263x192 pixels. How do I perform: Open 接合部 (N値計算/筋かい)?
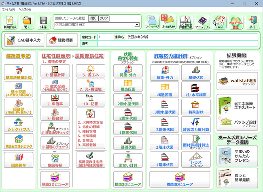[19, 107]
